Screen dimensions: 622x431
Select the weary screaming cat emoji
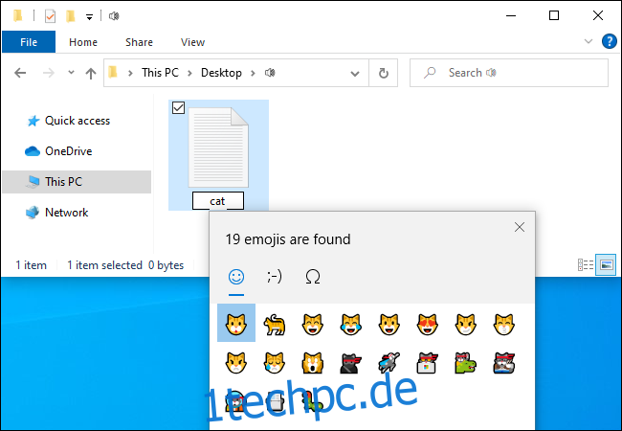(313, 362)
